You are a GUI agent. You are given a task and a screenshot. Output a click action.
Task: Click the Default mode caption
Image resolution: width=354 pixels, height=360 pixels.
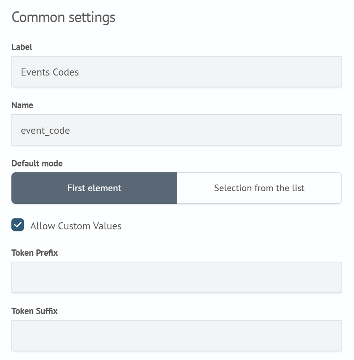[x=37, y=164]
